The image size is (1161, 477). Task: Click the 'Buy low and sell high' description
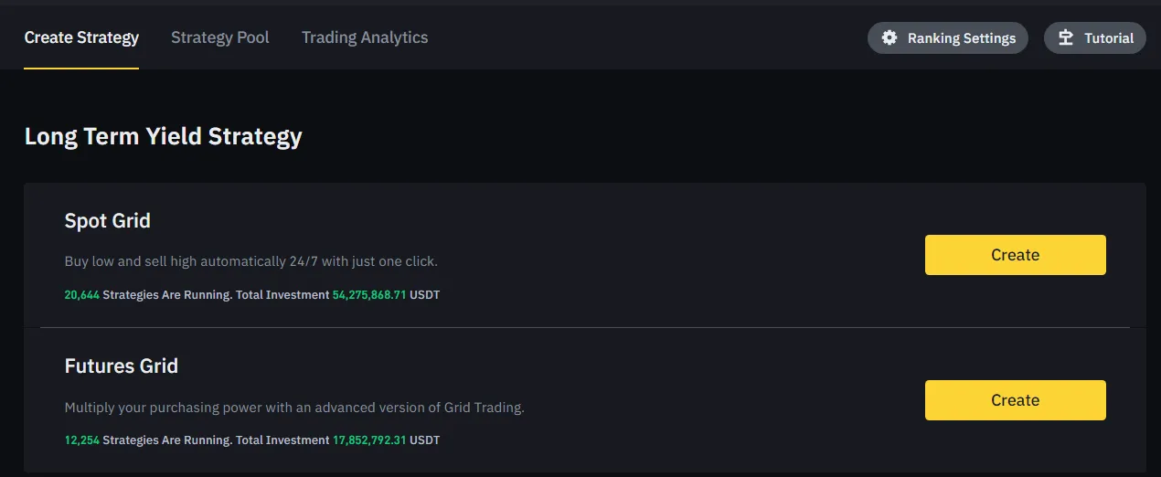(251, 261)
